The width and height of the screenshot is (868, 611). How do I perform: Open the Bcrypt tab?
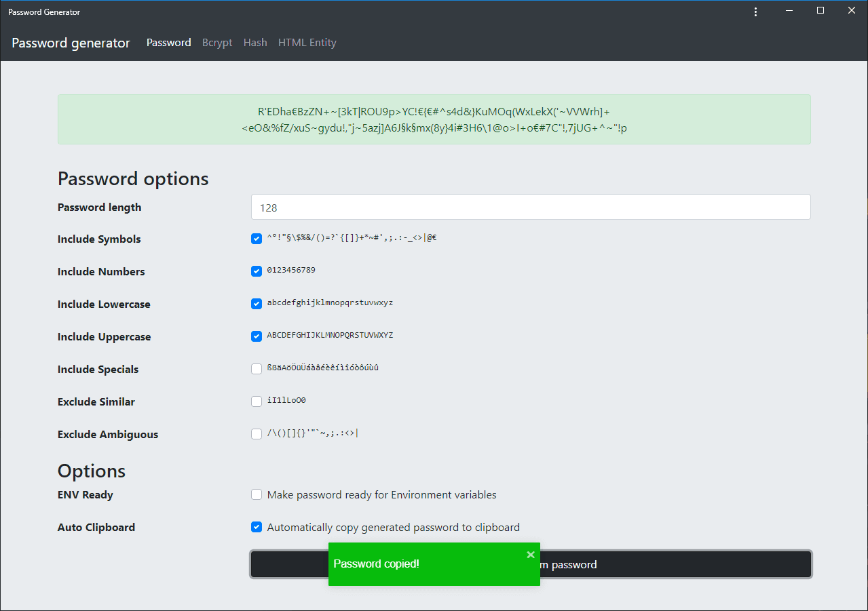[217, 43]
